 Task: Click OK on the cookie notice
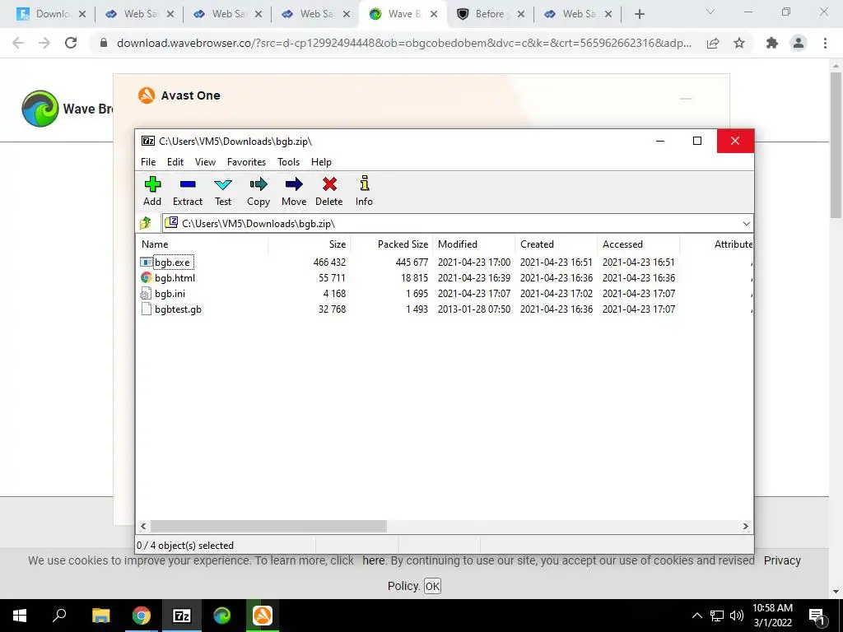tap(432, 586)
